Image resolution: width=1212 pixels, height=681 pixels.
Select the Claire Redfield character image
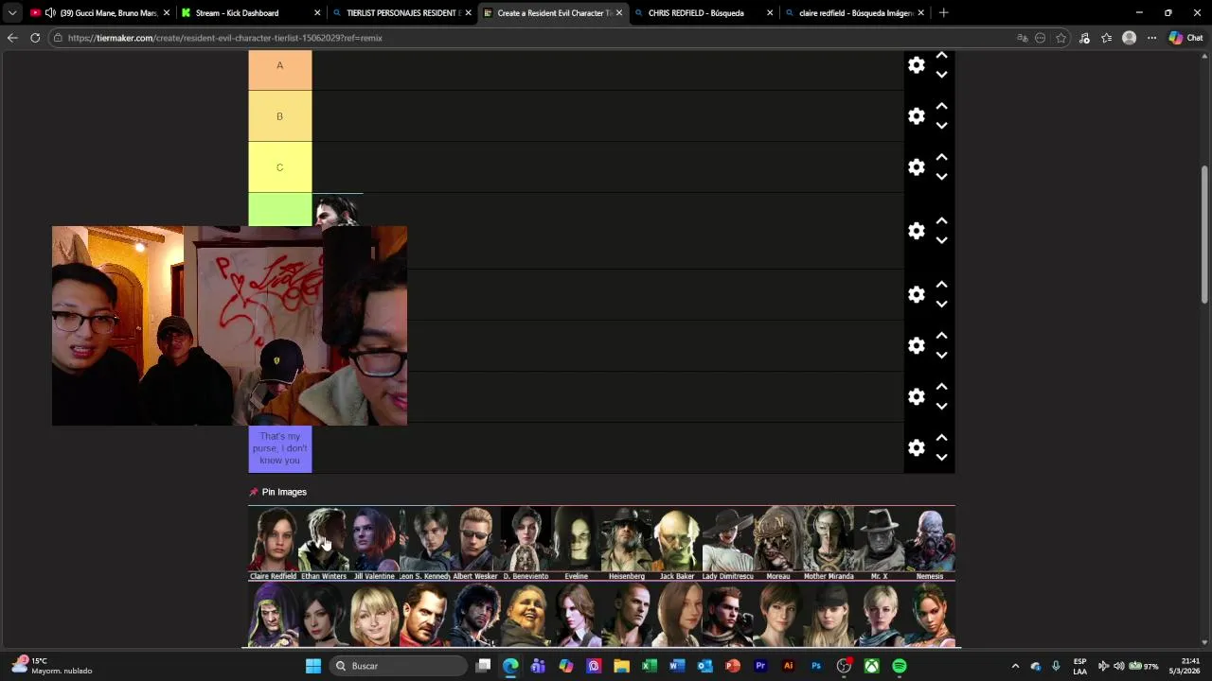(273, 544)
